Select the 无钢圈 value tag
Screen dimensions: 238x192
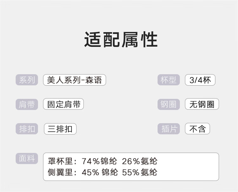click(202, 104)
